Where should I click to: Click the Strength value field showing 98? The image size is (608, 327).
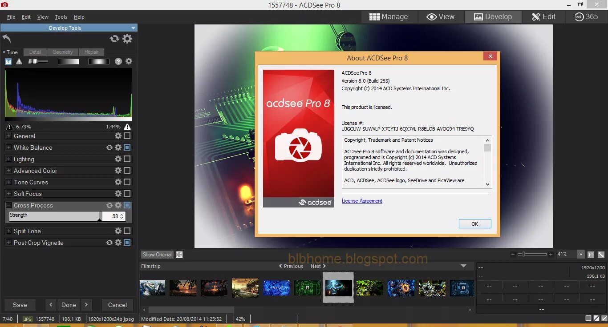point(114,216)
